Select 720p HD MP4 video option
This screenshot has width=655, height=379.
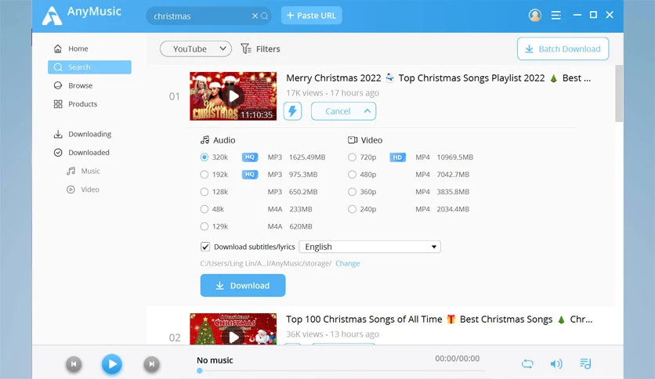352,157
